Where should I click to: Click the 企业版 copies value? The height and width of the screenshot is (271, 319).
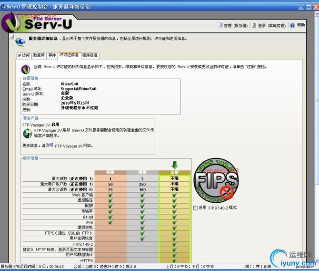67,98
